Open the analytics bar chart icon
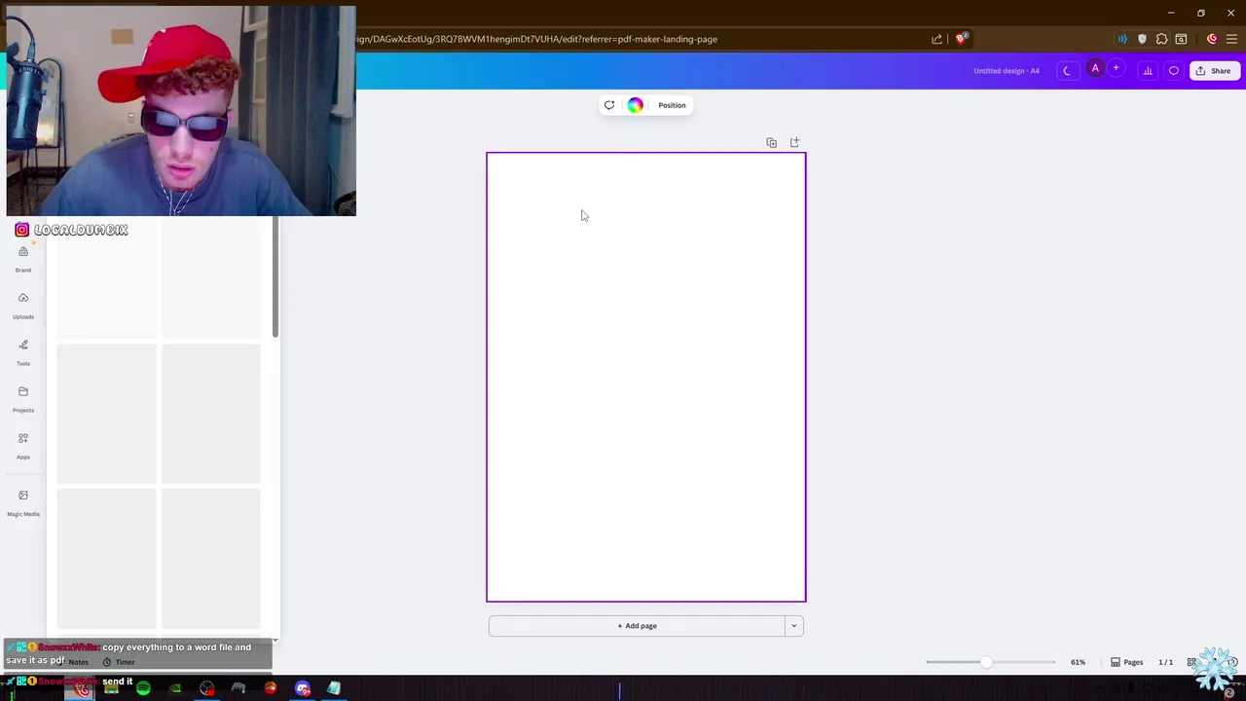The height and width of the screenshot is (701, 1246). point(1148,71)
